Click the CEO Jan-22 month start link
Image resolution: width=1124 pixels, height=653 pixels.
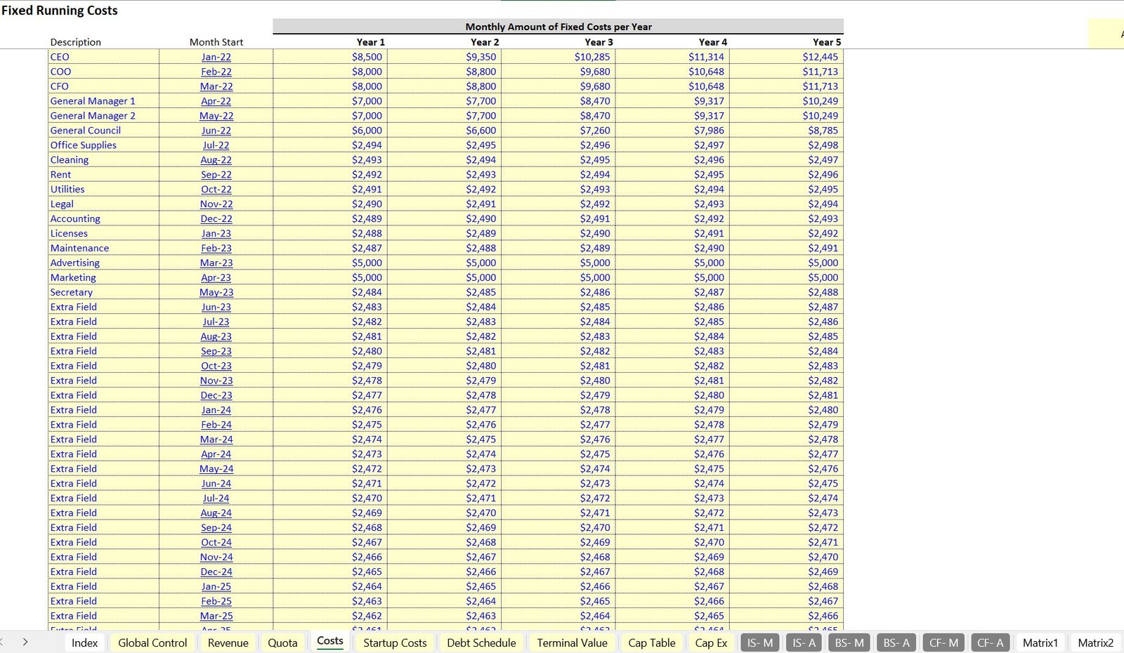click(x=216, y=57)
